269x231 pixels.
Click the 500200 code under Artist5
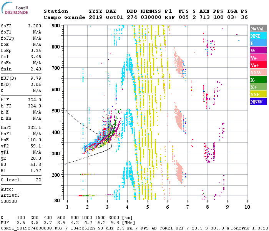click(x=9, y=201)
